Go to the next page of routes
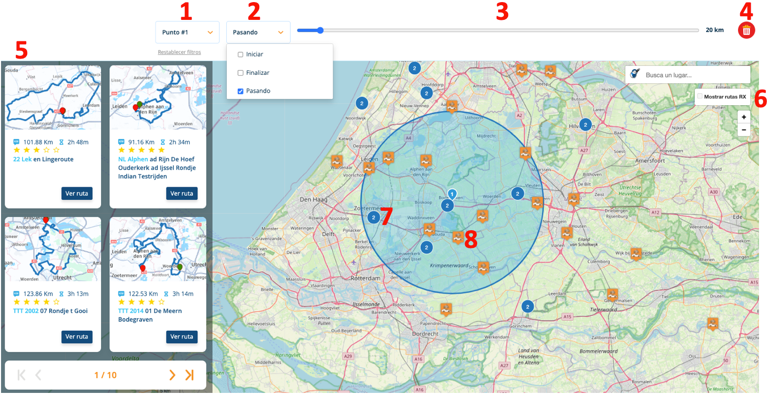The width and height of the screenshot is (770, 395). coord(172,375)
